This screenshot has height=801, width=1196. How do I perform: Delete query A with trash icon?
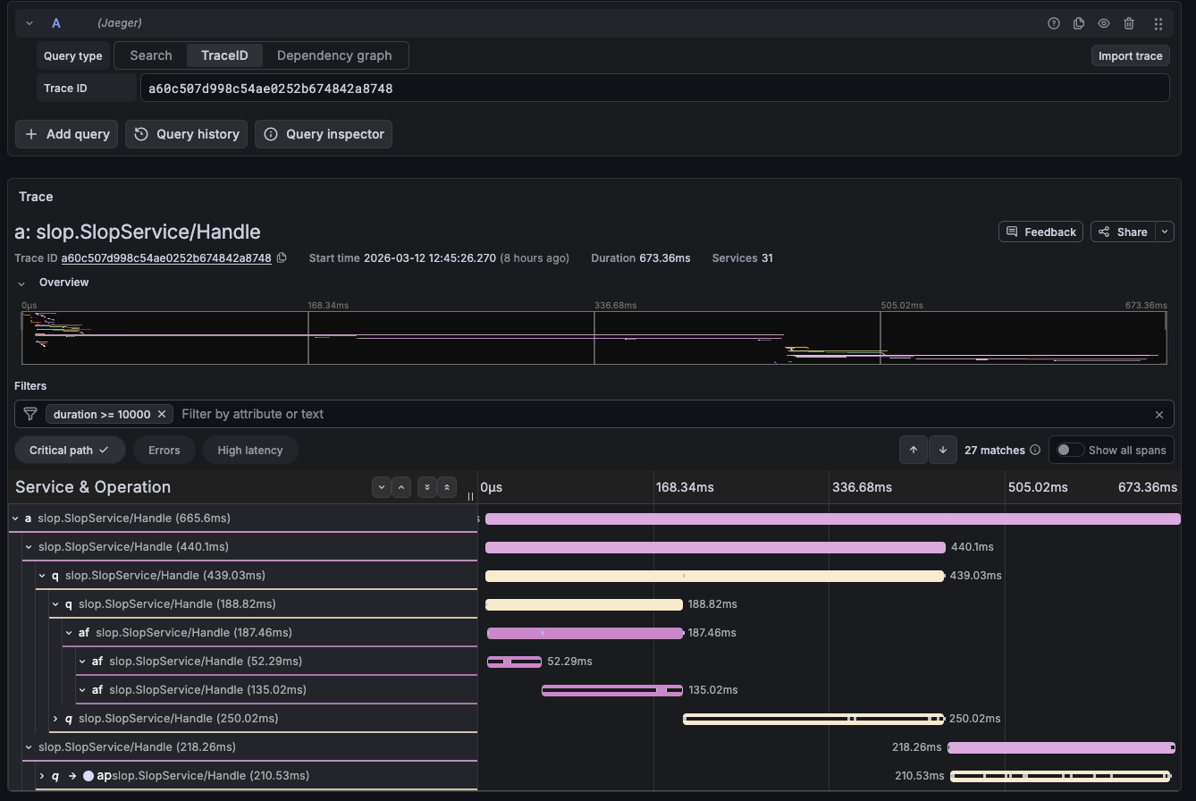[x=1129, y=23]
